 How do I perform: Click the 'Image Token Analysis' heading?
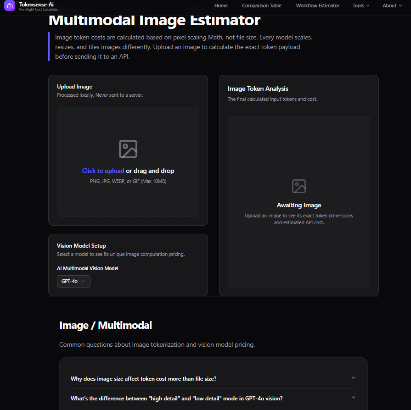(258, 89)
